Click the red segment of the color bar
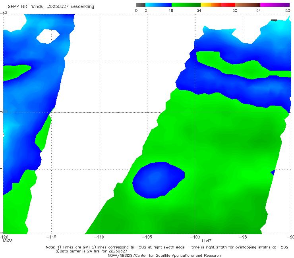Image resolution: width=294 pixels, height=258 pixels. pyautogui.click(x=228, y=5)
